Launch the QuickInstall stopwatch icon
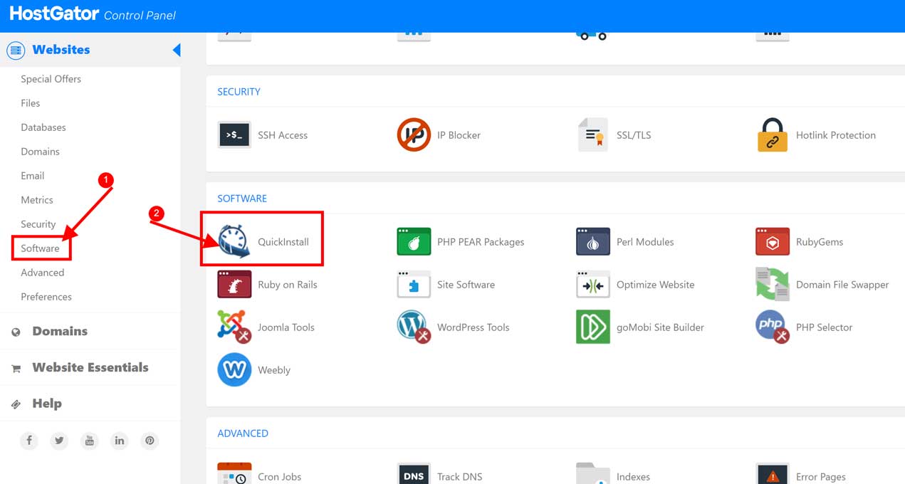The image size is (905, 484). point(234,241)
